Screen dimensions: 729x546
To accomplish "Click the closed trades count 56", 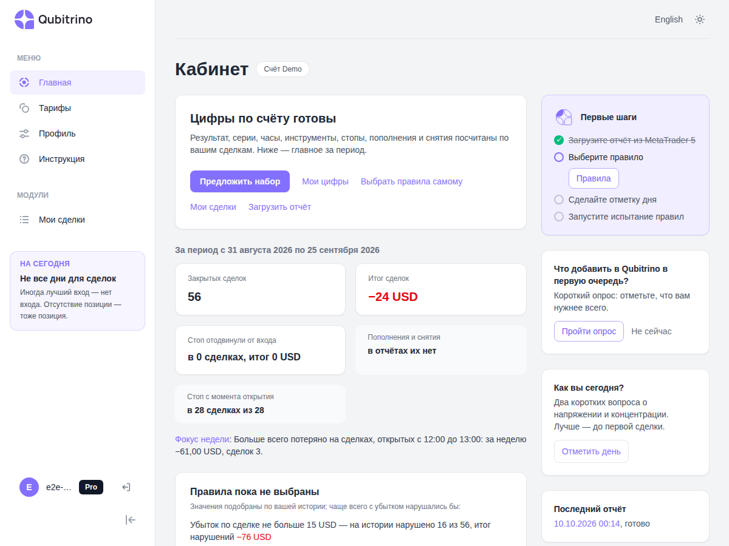I will [x=194, y=297].
